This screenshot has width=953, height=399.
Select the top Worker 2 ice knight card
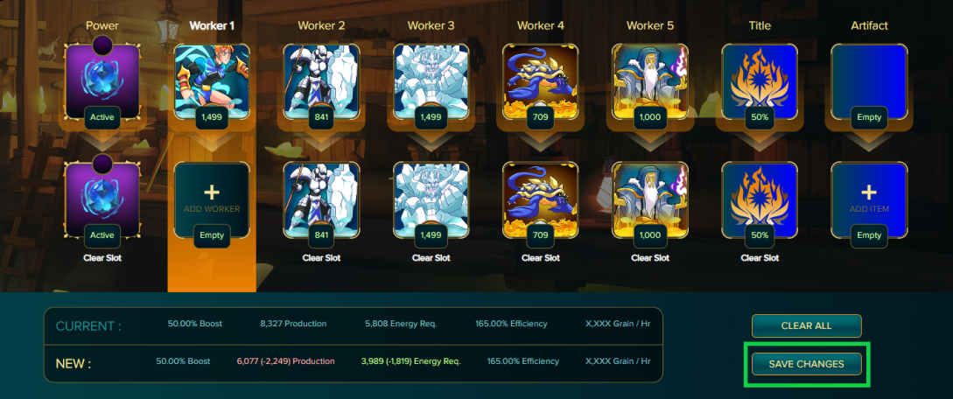click(321, 80)
